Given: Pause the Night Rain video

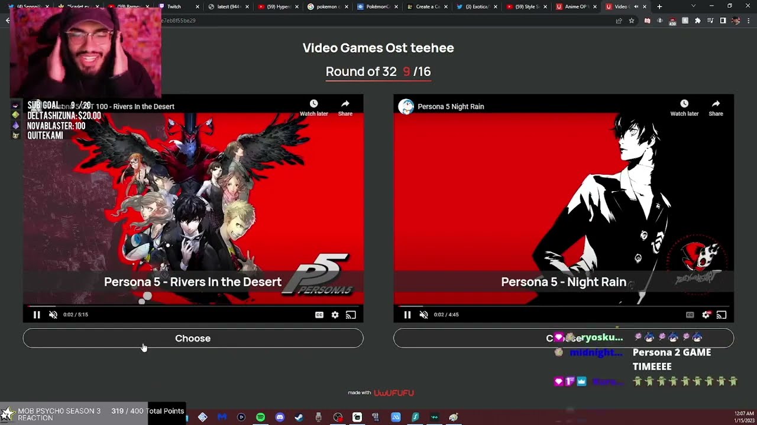Looking at the screenshot, I should tap(407, 315).
